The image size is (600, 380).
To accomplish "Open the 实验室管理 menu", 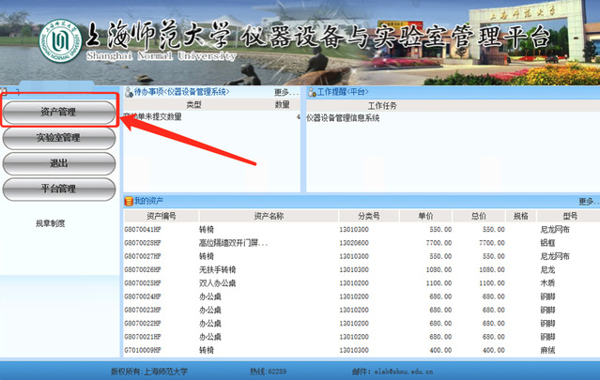I will pyautogui.click(x=58, y=138).
